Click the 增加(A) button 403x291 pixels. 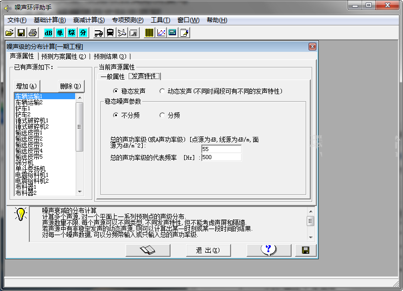[26, 86]
